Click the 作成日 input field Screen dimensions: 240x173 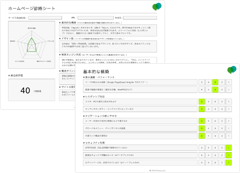point(140,18)
